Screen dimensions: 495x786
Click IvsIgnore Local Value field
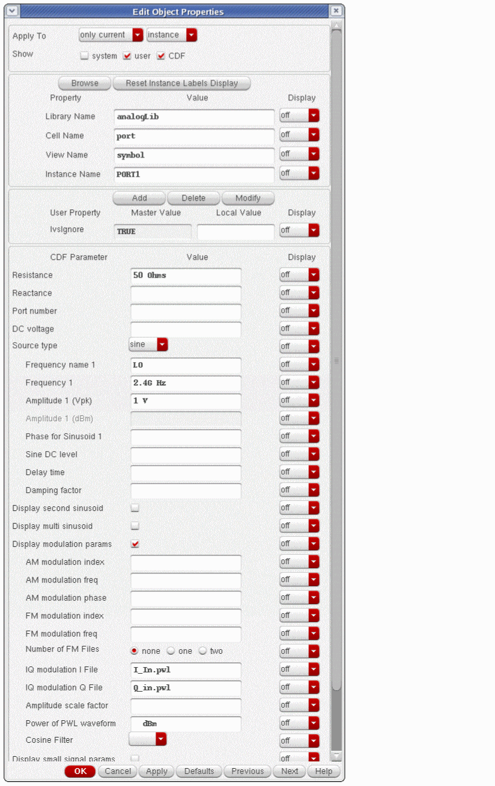[x=236, y=232]
